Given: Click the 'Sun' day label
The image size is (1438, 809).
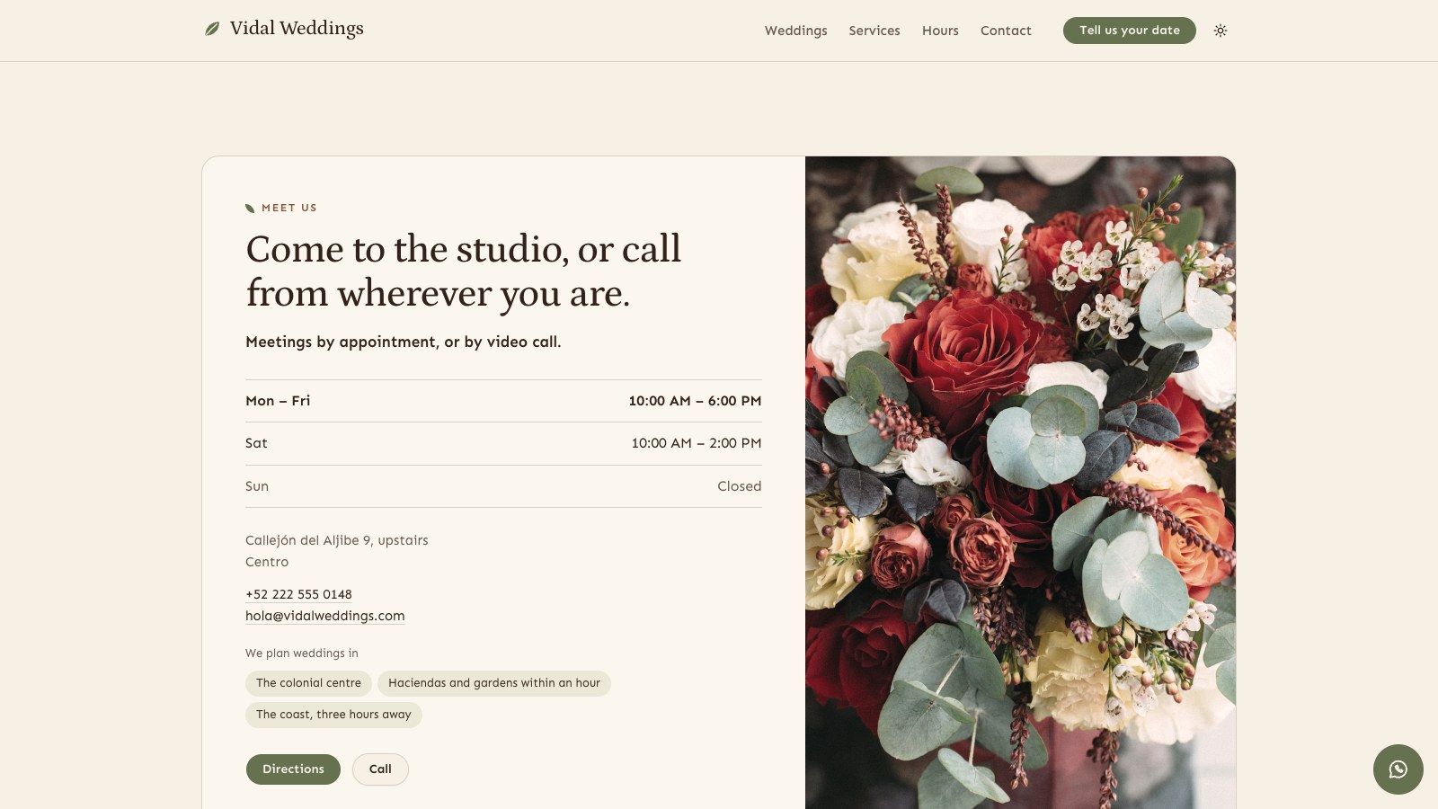Looking at the screenshot, I should click(x=257, y=486).
